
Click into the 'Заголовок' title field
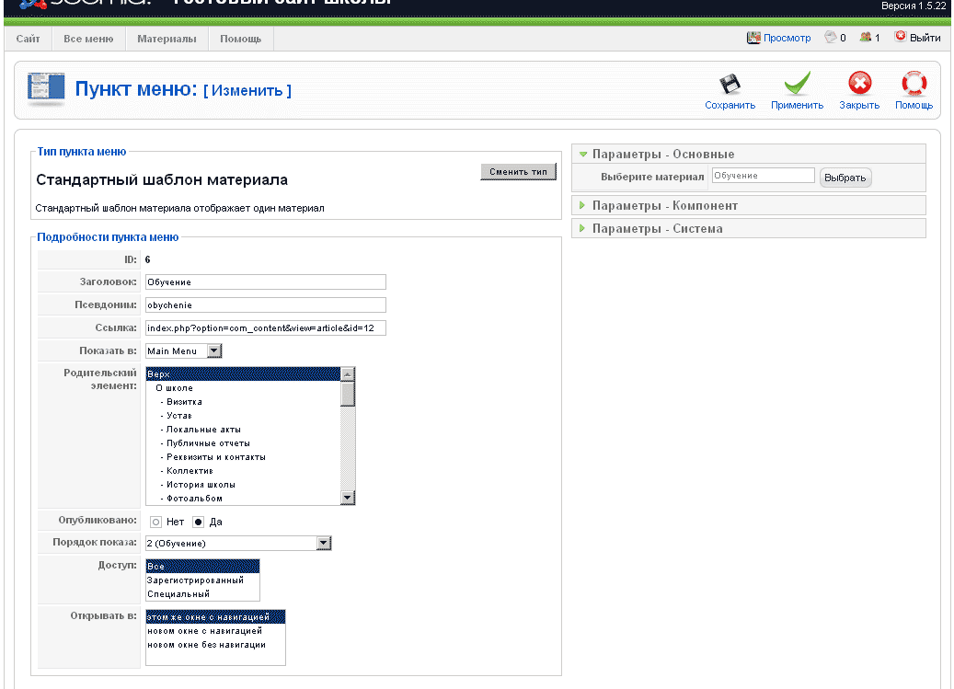[x=265, y=281]
